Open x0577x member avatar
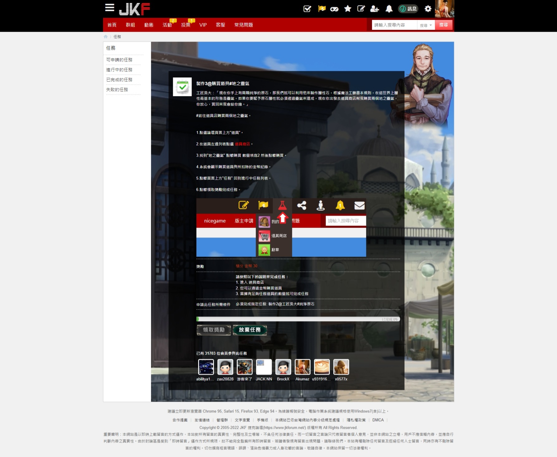 point(341,367)
